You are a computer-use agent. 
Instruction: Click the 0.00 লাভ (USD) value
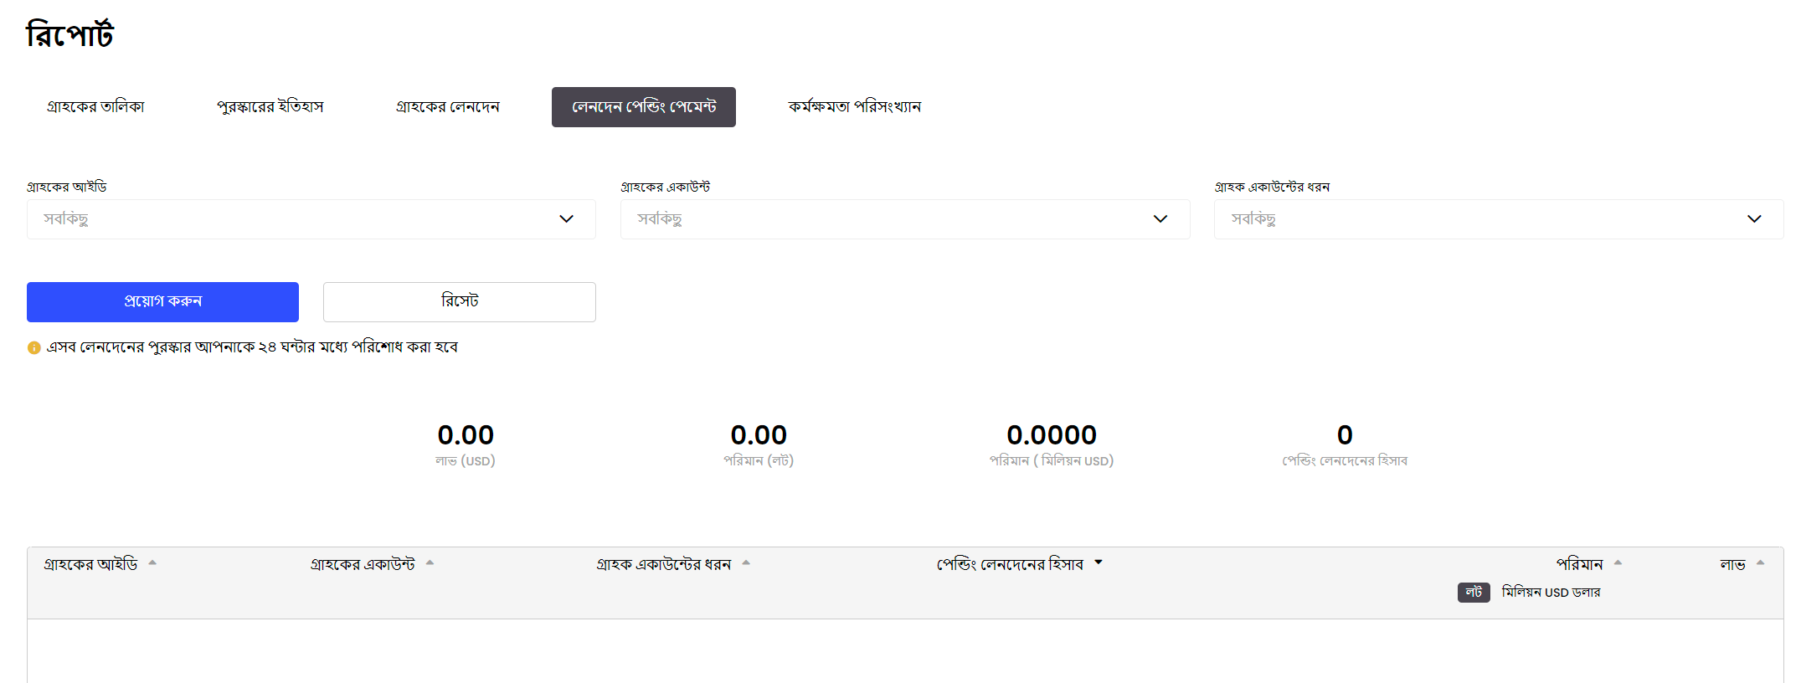pyautogui.click(x=466, y=435)
